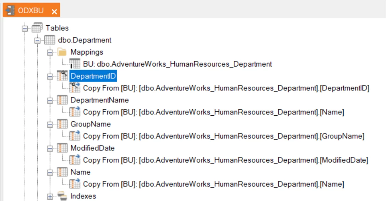Click the ModifiedDate field icon
The image size is (386, 201).
pos(62,148)
